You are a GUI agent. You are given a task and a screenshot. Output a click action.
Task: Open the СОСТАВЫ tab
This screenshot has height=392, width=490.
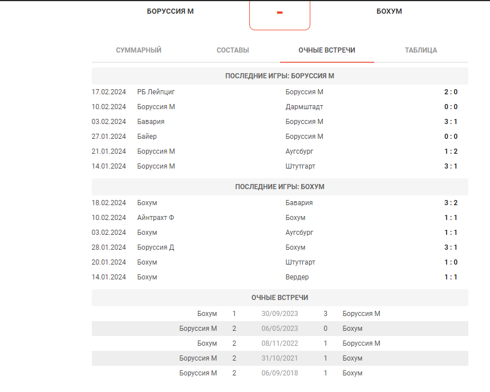click(x=233, y=50)
